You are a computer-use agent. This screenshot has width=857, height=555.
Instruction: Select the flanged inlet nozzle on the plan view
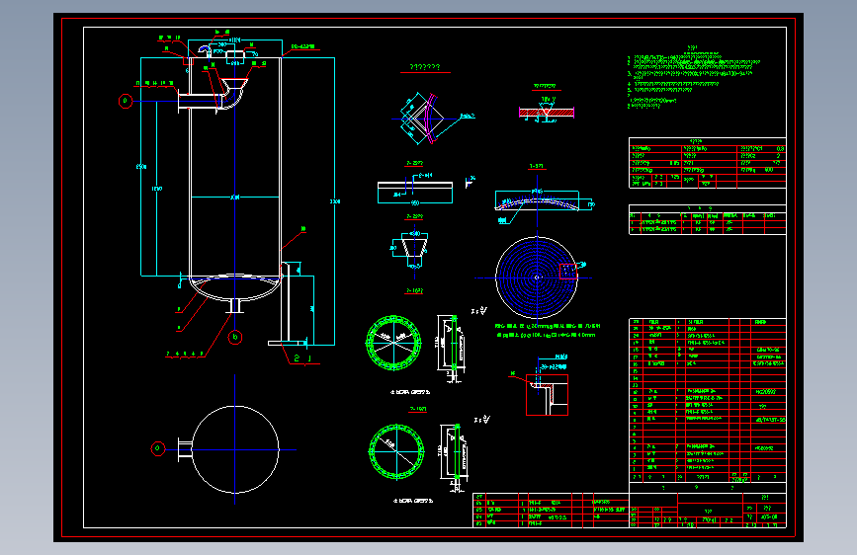coord(185,450)
